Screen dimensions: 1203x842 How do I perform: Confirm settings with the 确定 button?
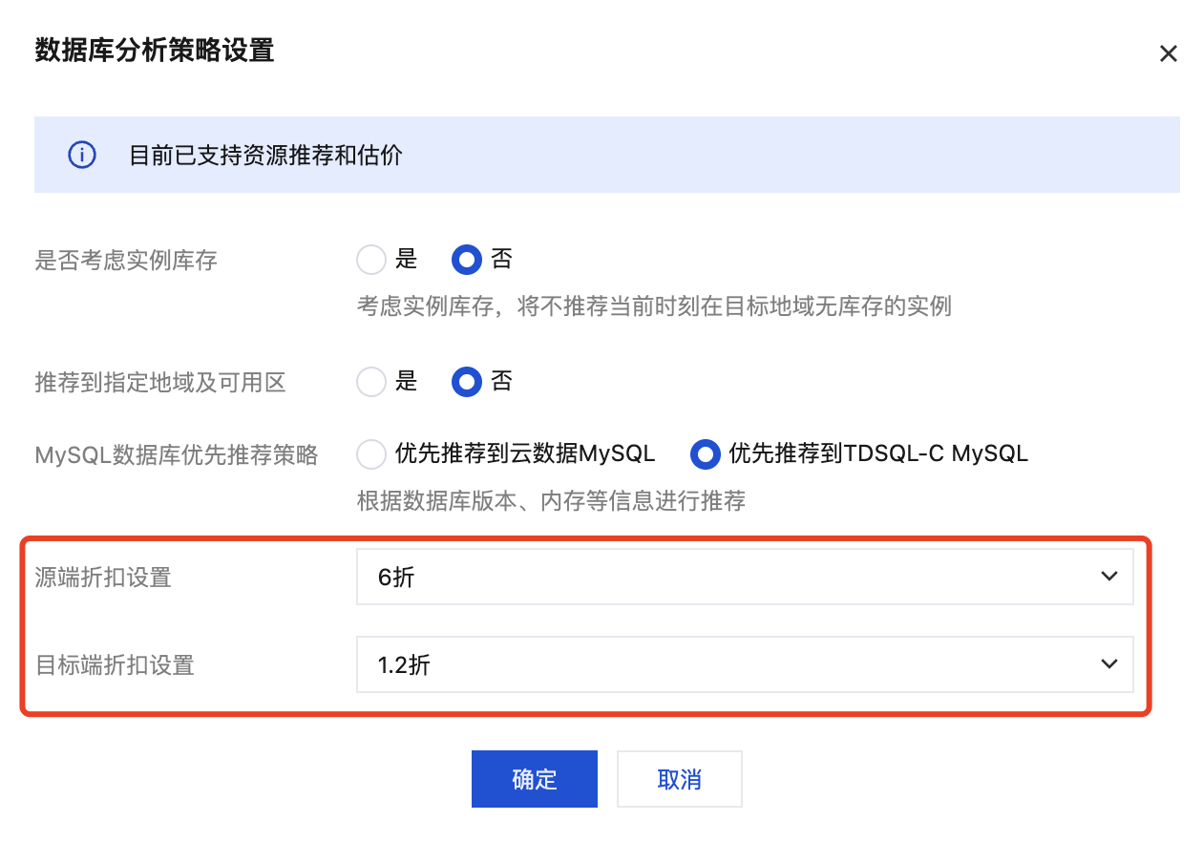[x=534, y=779]
